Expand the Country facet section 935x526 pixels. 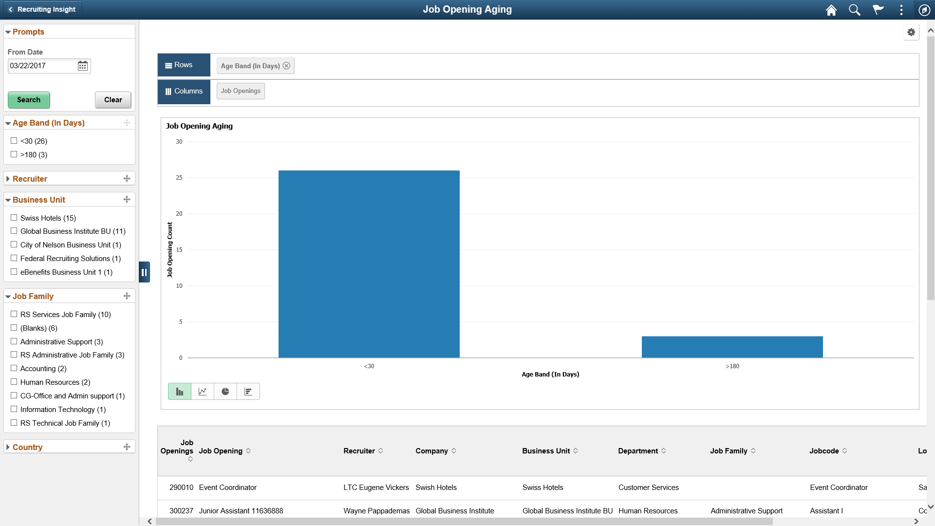(x=27, y=447)
